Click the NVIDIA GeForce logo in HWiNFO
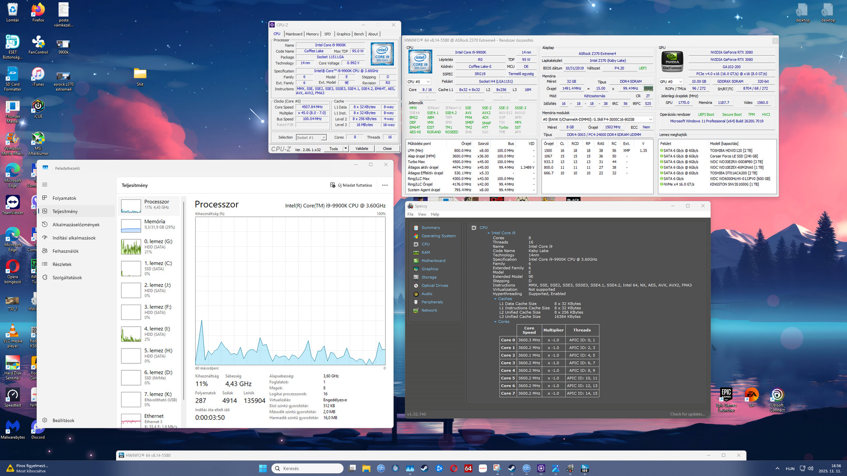Viewport: 847px width, 476px height. click(672, 61)
